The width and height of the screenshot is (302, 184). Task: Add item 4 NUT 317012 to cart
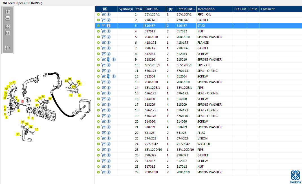coord(103,31)
